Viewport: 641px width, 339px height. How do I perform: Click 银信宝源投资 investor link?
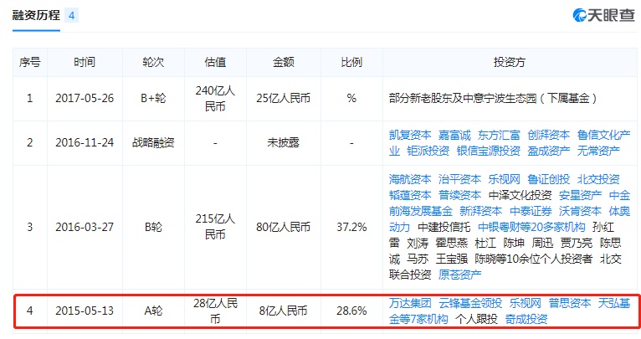tap(488, 151)
